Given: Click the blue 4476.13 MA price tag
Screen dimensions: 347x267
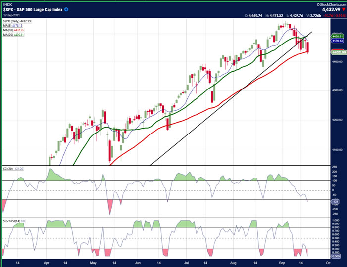Looking at the screenshot, I should click(x=338, y=41).
